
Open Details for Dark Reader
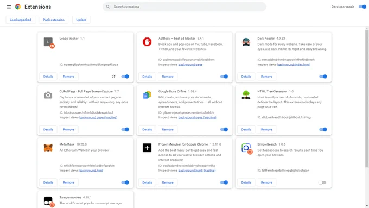pyautogui.click(x=246, y=77)
